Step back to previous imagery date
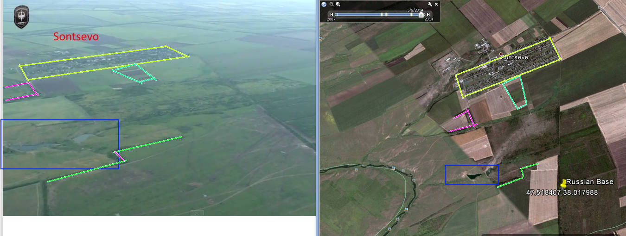 [332, 14]
